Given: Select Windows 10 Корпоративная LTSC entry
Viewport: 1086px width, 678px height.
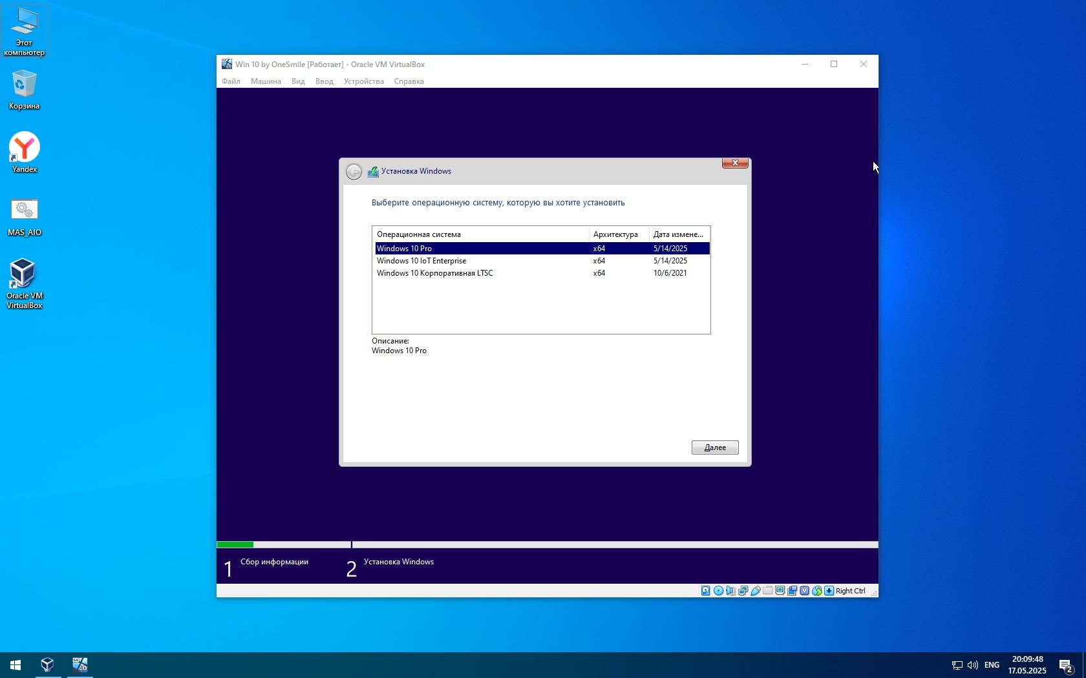Looking at the screenshot, I should 434,273.
